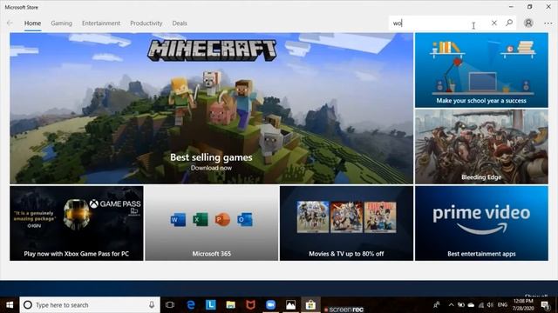Viewport: 558px width, 313px height.
Task: Go back with the back arrow
Action: click(x=10, y=23)
